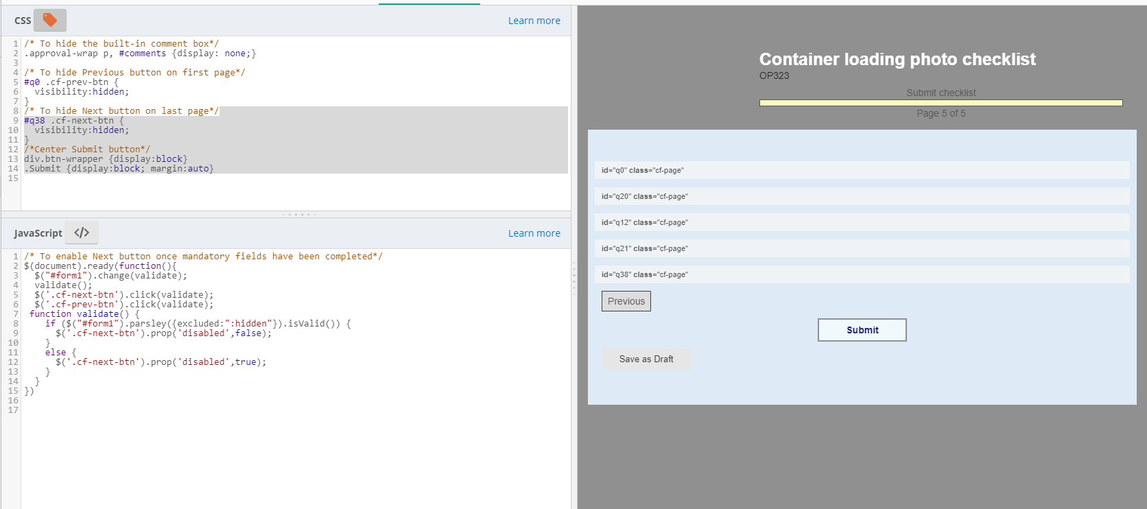
Task: Select the id="q38" cf-page row
Action: point(861,274)
